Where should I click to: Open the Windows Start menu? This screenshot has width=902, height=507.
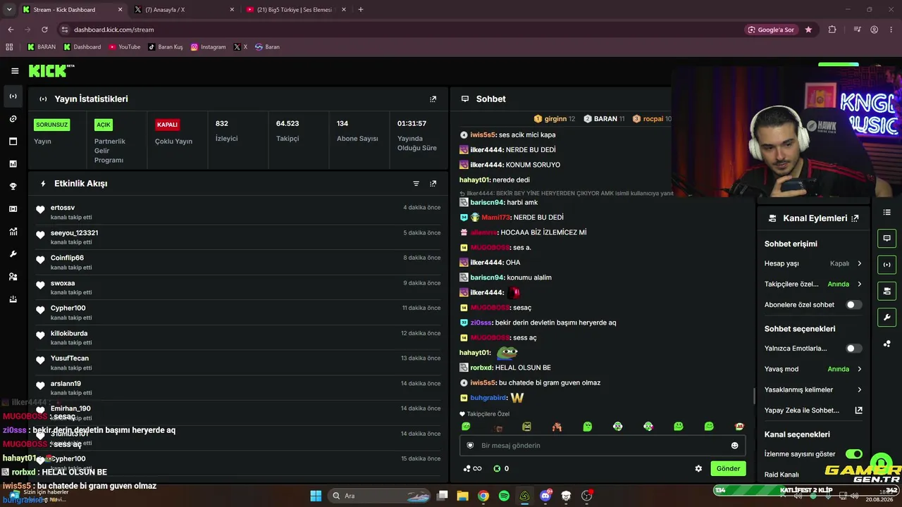tap(316, 496)
